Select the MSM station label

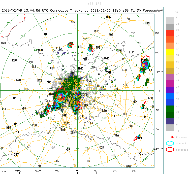133,33
